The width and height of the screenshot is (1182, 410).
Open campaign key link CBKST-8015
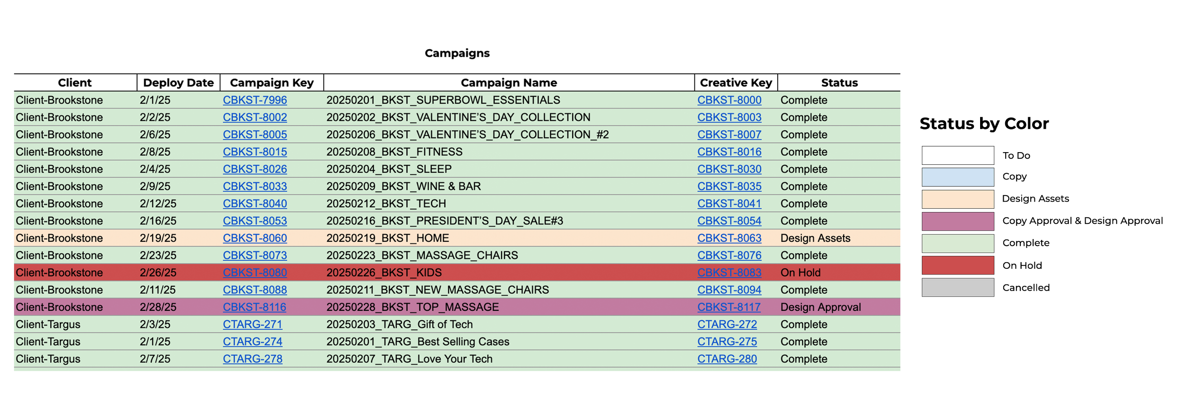(x=255, y=152)
